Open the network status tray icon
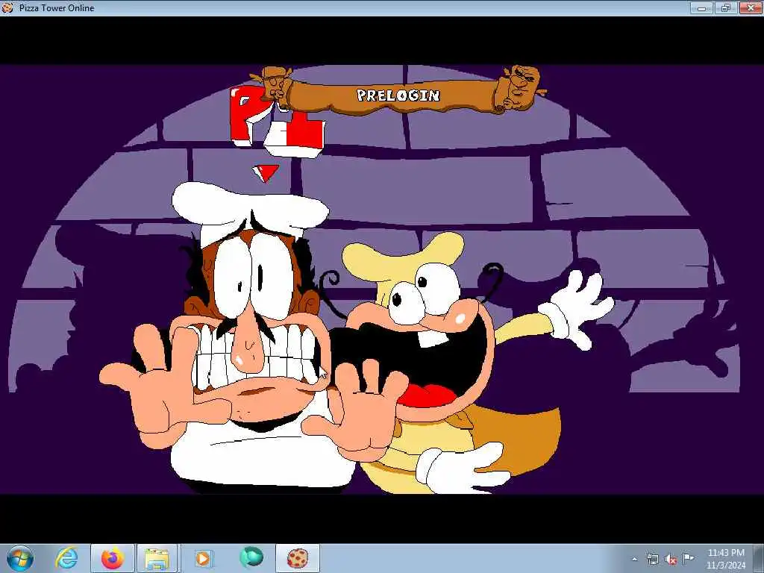764x573 pixels. (652, 559)
